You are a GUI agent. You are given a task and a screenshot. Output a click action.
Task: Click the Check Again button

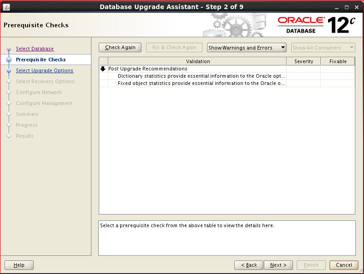pos(120,48)
